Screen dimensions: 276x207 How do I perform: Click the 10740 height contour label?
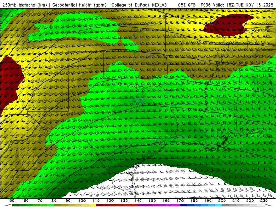tap(155, 78)
